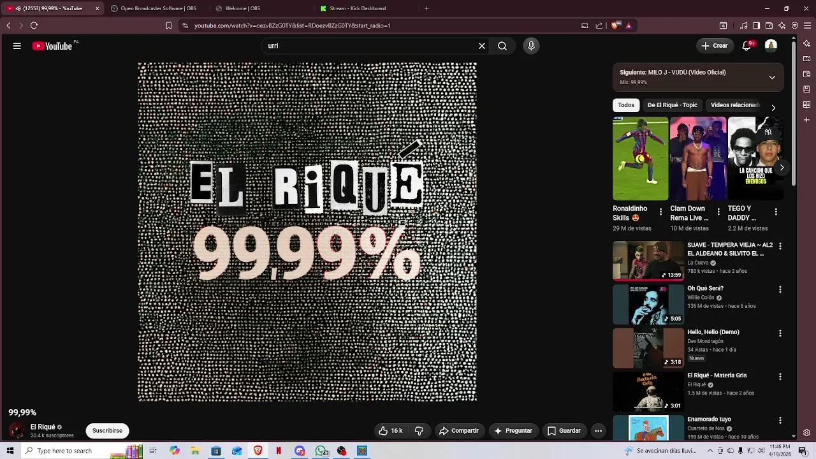Screen dimensions: 816x459
Task: Open the account avatar menu
Action: (771, 46)
